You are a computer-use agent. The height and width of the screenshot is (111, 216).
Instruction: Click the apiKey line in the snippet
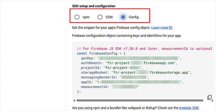(x=131, y=58)
